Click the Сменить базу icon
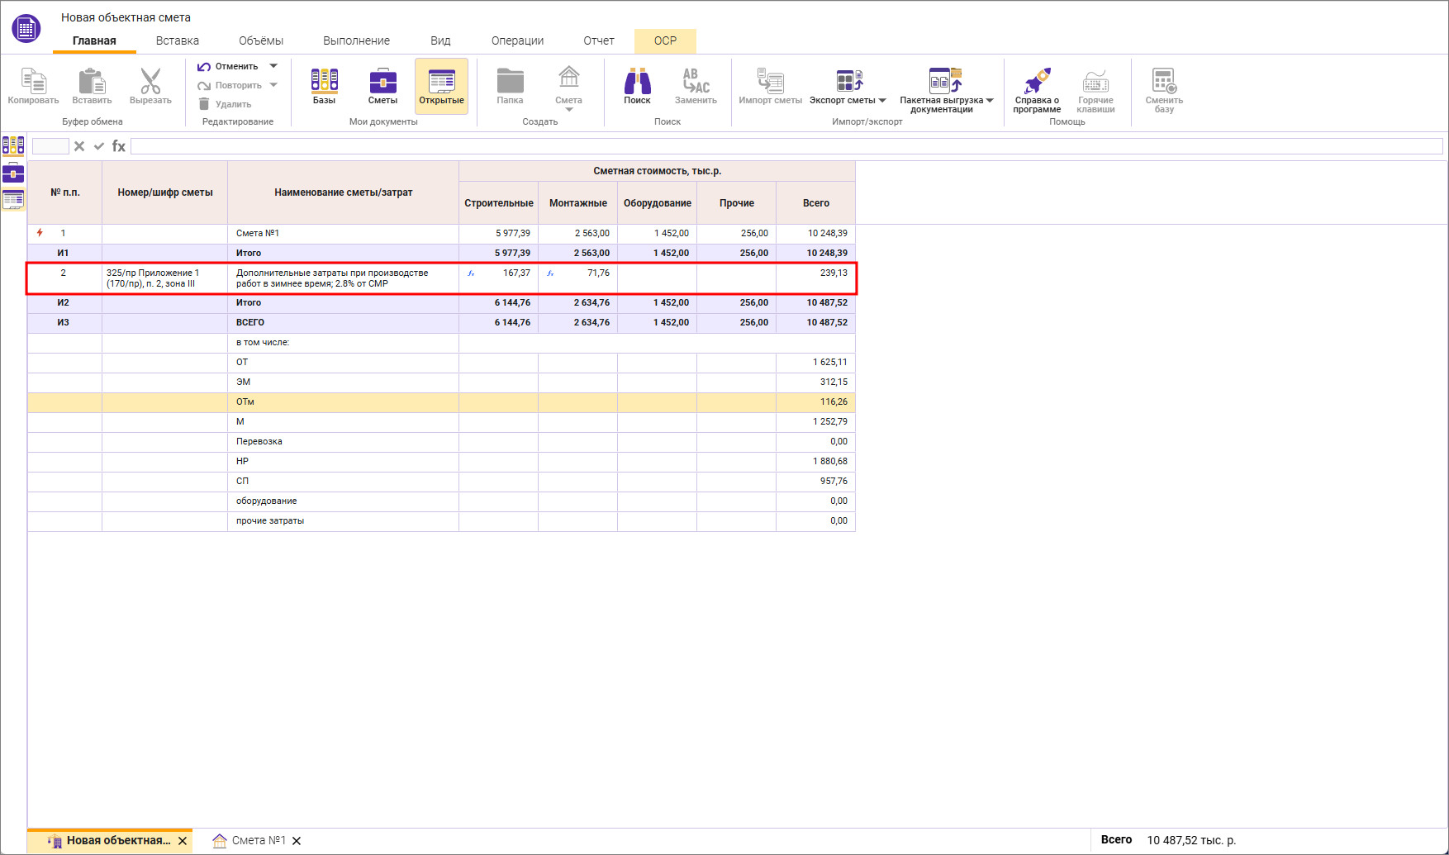 (1164, 89)
